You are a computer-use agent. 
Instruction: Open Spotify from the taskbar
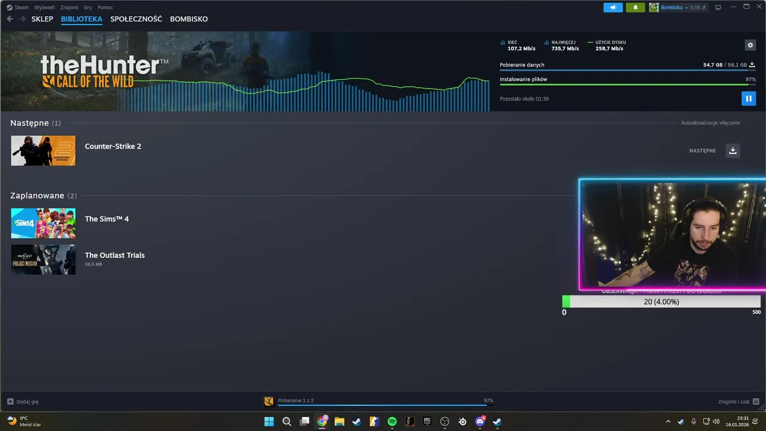(392, 421)
